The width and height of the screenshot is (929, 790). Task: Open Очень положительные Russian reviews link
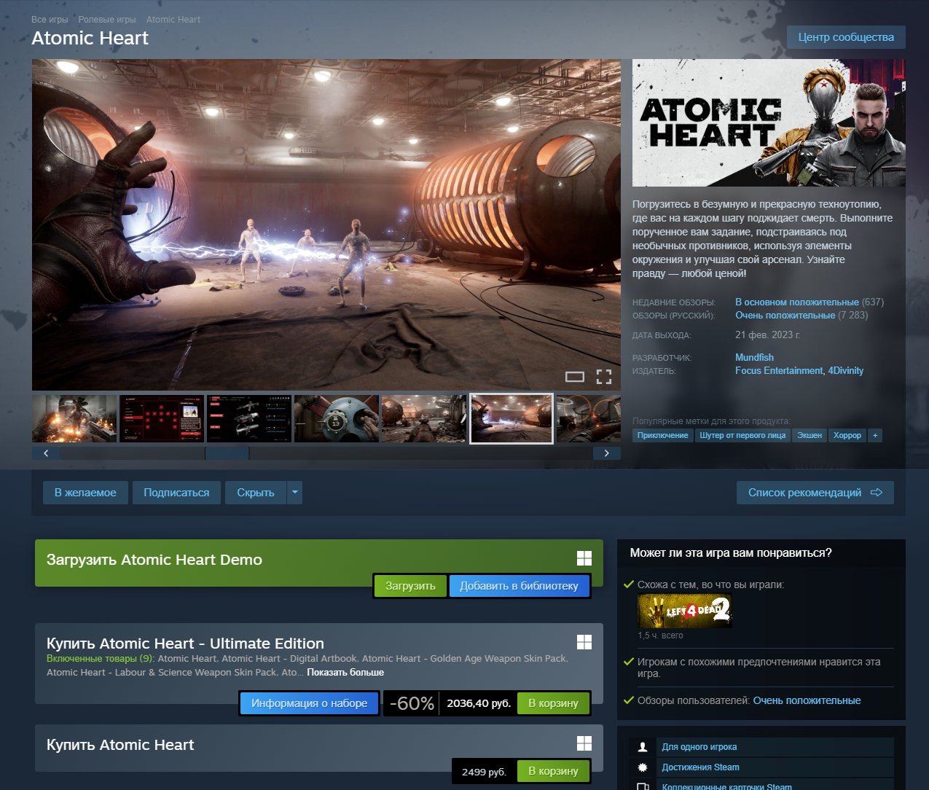(x=785, y=315)
